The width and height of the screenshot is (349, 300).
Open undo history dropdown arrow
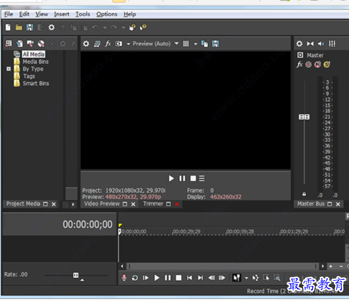click(104, 27)
